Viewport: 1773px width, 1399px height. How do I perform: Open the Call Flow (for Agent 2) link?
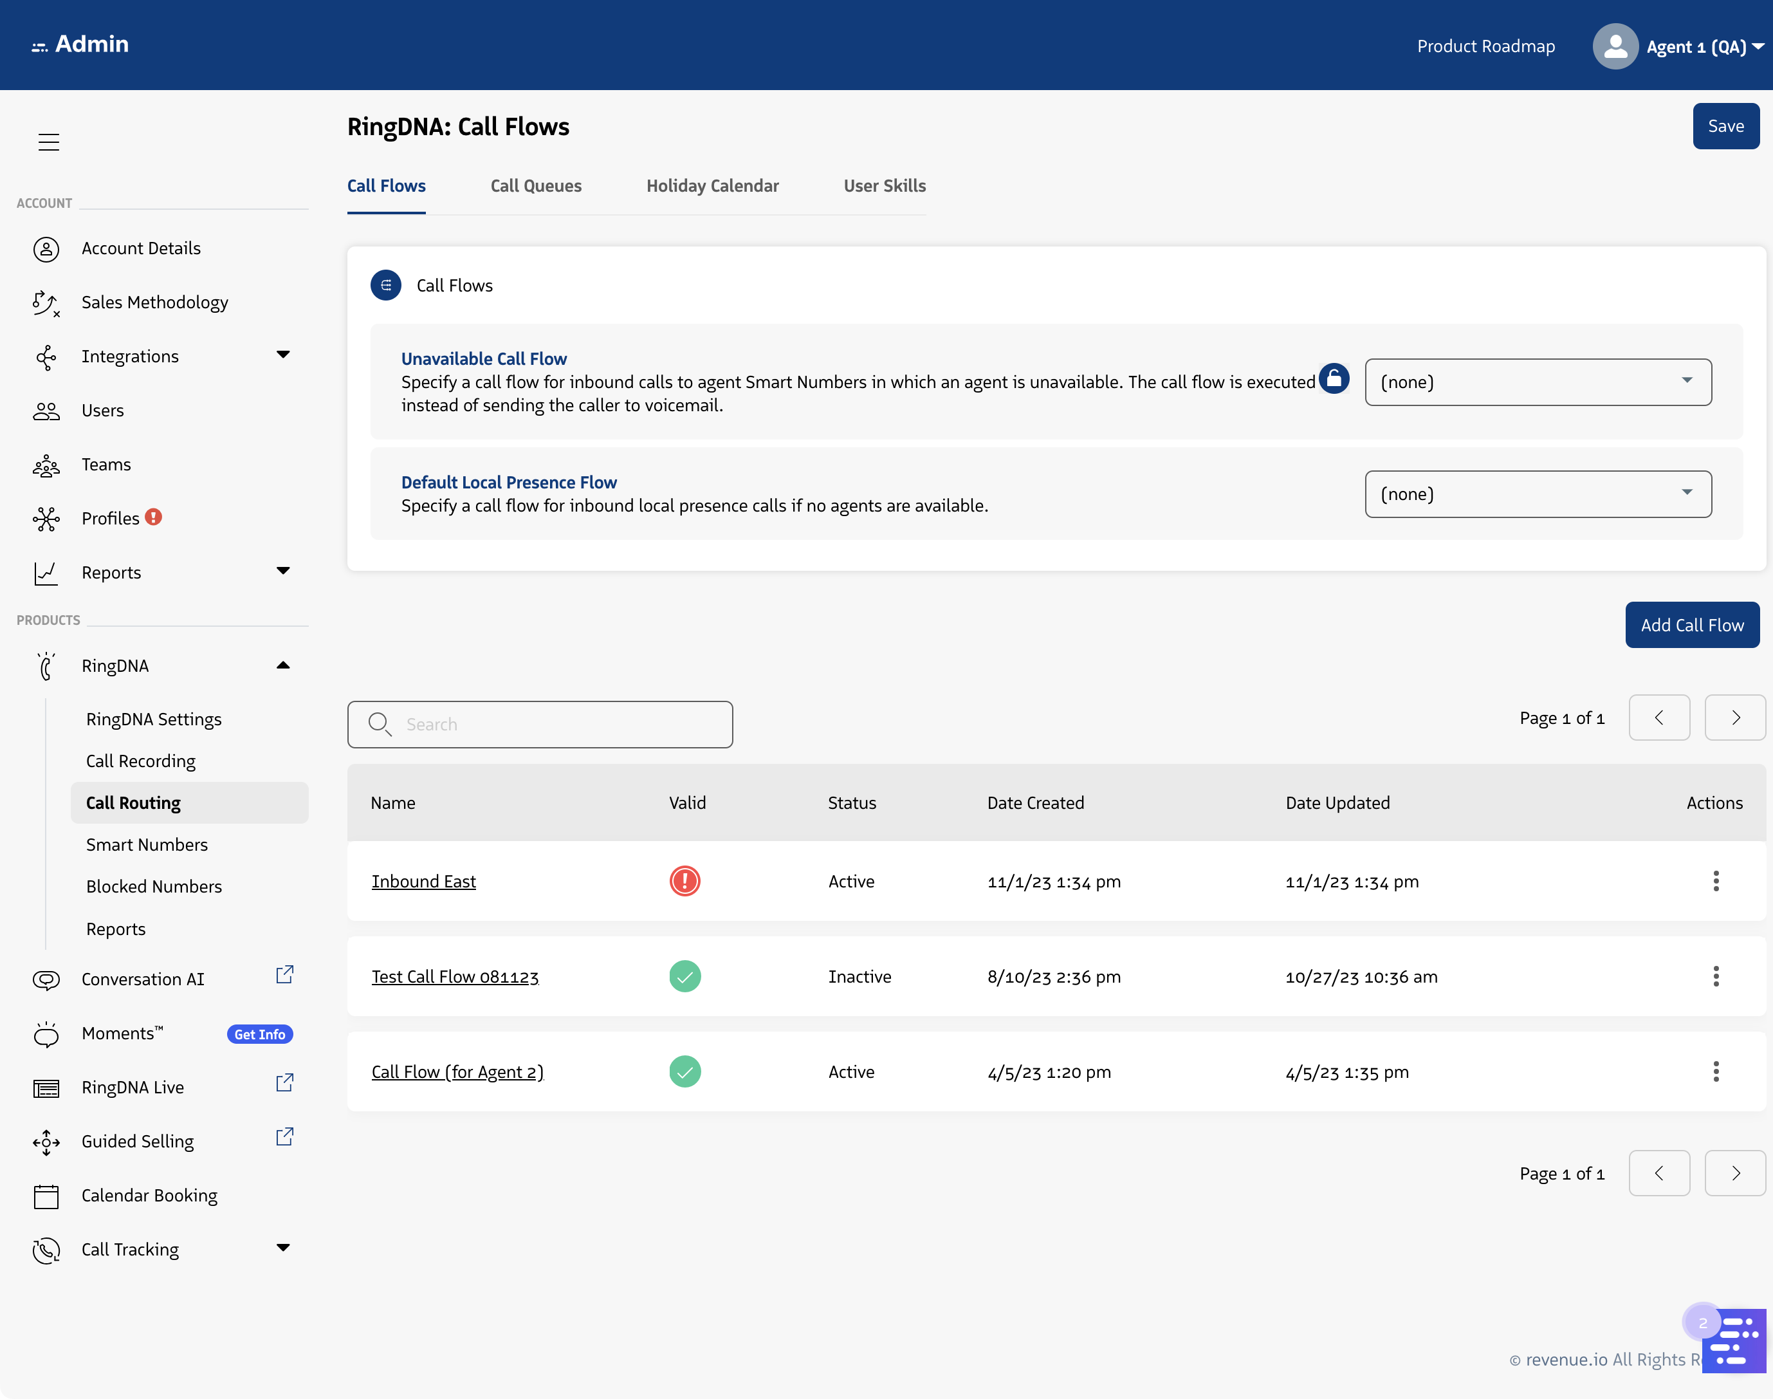pos(457,1071)
